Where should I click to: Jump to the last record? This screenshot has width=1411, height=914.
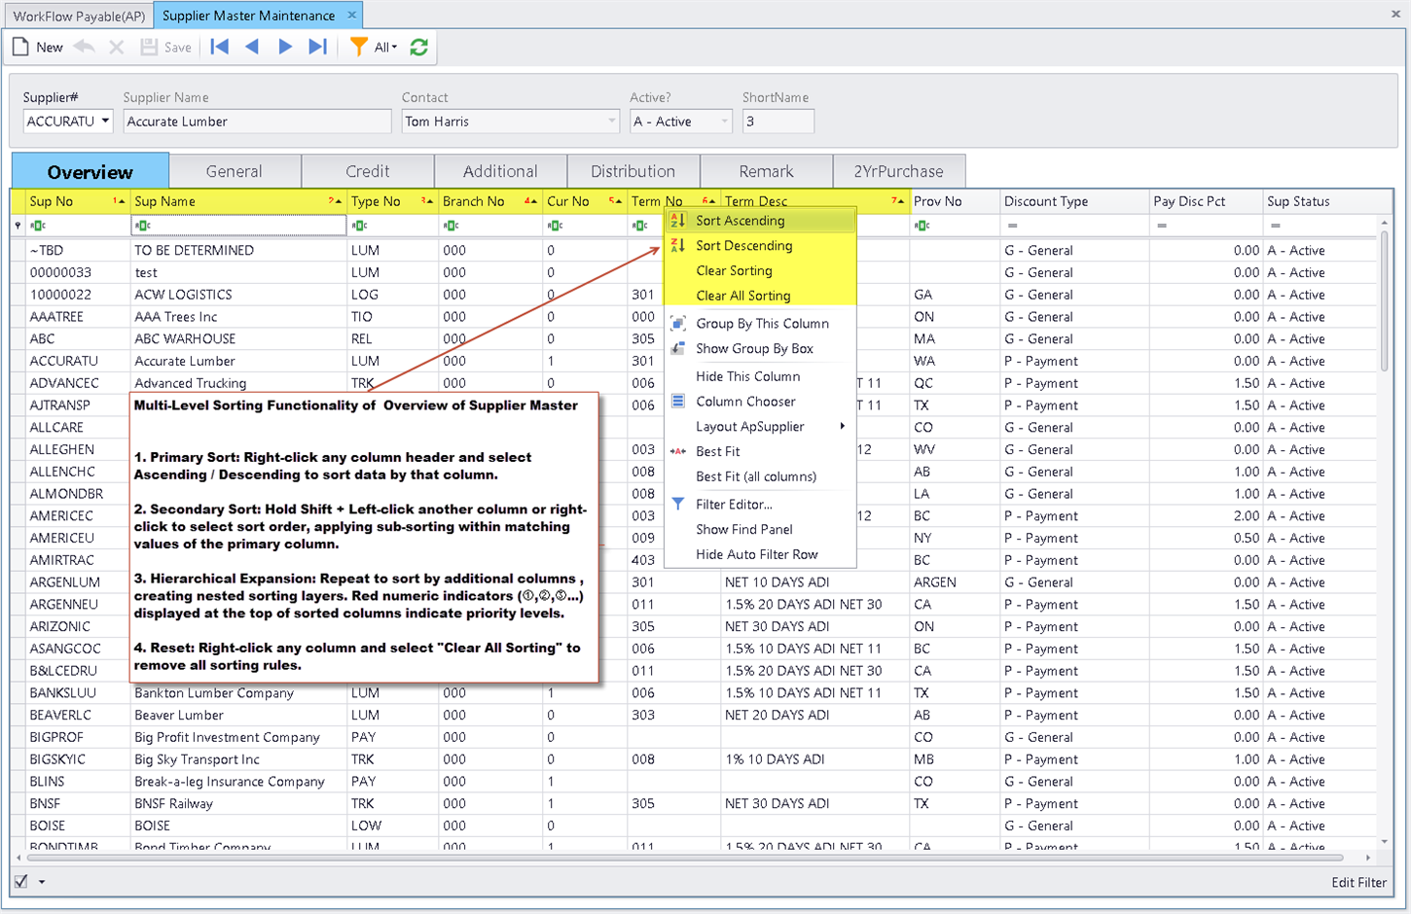[317, 47]
